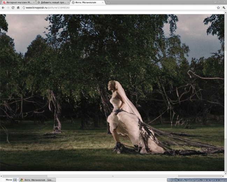Screen dimensions: 227x182
Task: Click the horizontal scrollbar thumb
Action: pos(112,176)
